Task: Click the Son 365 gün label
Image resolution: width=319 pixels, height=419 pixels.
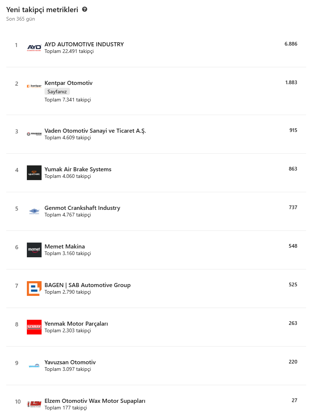Action: (x=20, y=19)
